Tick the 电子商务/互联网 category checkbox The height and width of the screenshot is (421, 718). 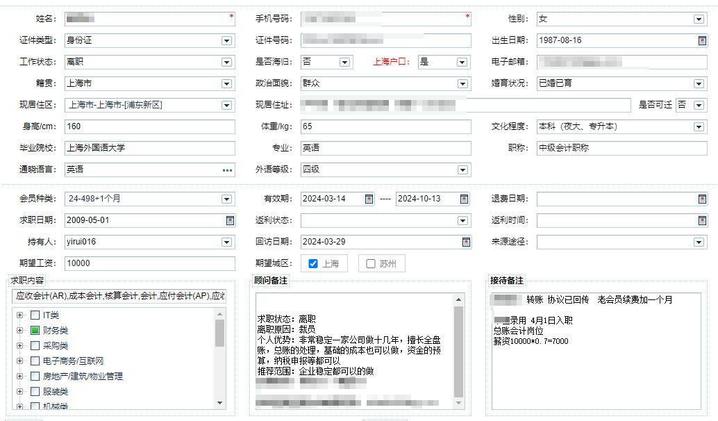click(35, 361)
